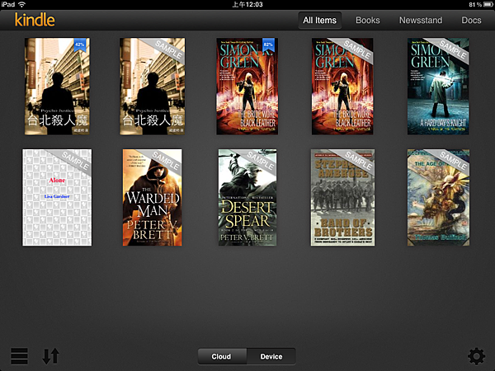The image size is (495, 371).
Task: Open The Warded Man sample
Action: (x=152, y=198)
